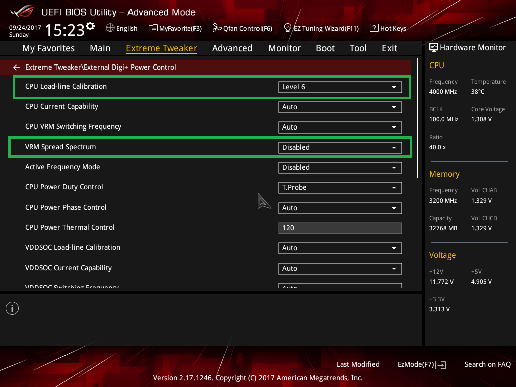Click the EzMode exit arrow icon
The height and width of the screenshot is (387, 516).
pos(441,365)
